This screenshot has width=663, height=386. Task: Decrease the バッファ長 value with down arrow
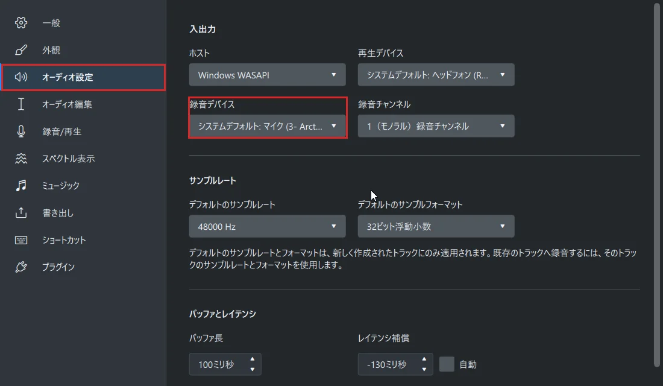click(253, 370)
